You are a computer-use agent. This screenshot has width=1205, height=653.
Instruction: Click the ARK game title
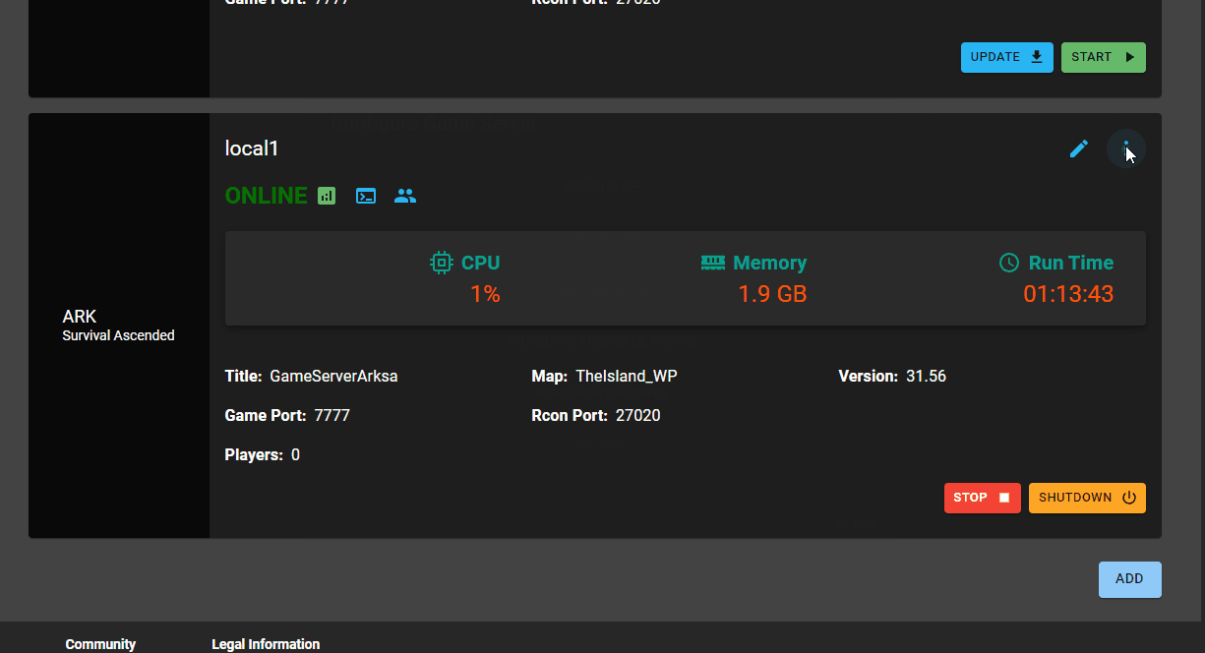coord(80,317)
